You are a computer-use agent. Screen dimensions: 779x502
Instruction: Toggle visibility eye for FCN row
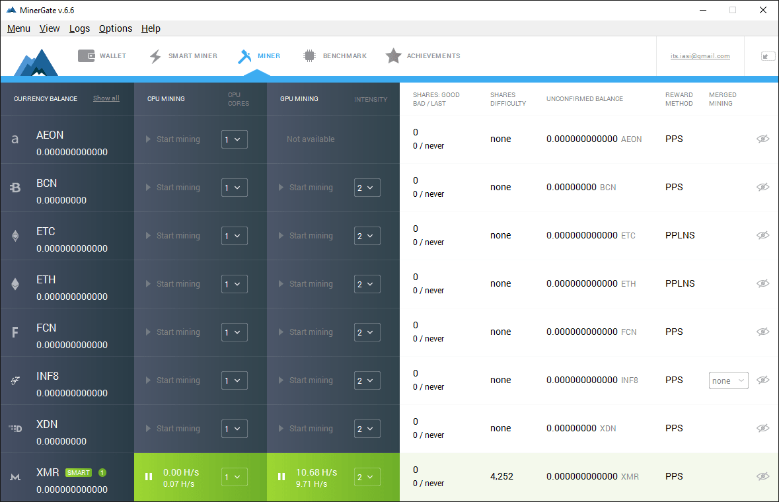click(x=763, y=332)
